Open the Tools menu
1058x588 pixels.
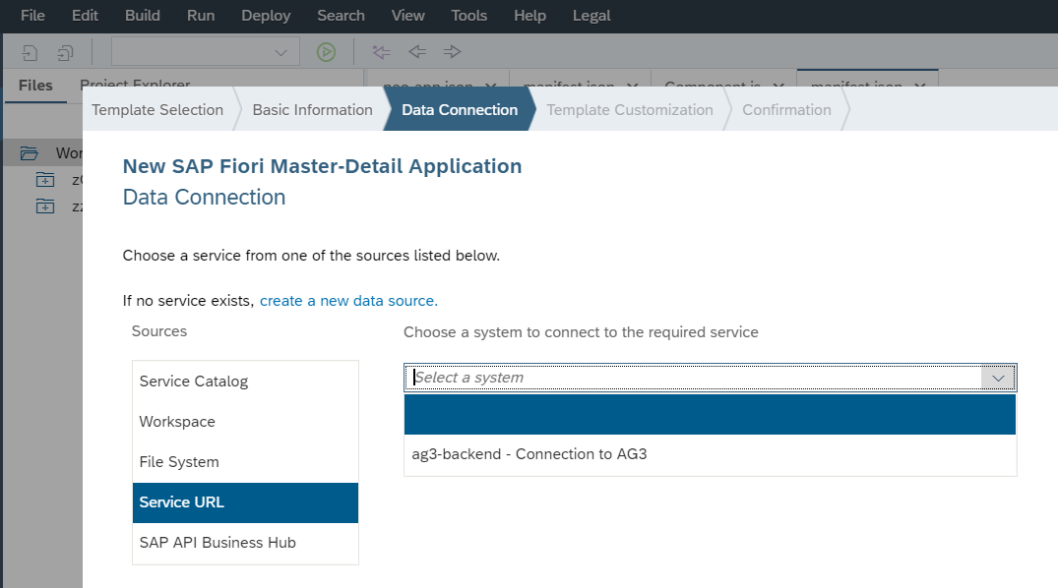coord(468,16)
